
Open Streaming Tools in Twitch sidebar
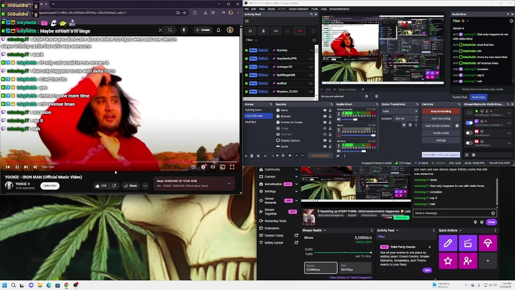(275, 221)
